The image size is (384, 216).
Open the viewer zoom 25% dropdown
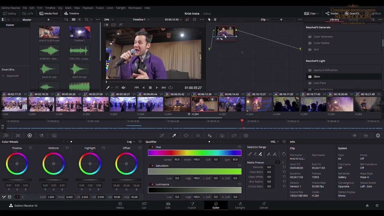[x=109, y=19]
